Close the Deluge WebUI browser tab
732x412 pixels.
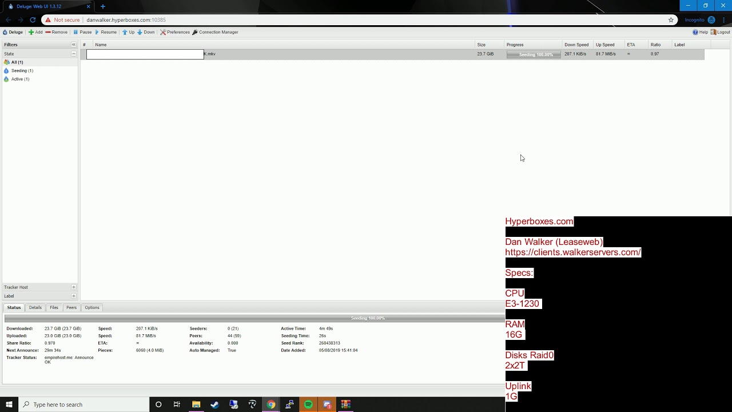point(88,6)
